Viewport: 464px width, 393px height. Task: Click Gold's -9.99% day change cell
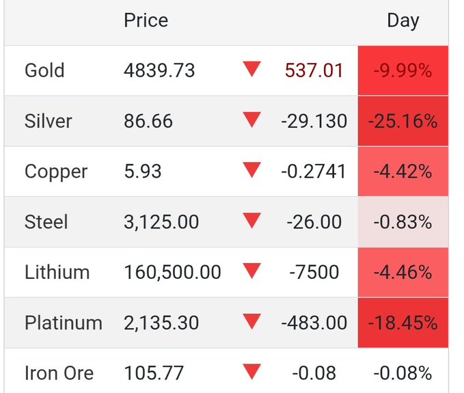pos(402,70)
